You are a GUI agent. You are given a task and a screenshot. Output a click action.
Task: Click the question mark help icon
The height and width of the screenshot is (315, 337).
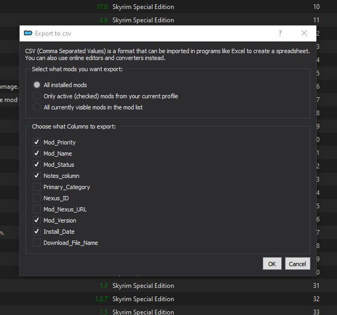(x=280, y=33)
